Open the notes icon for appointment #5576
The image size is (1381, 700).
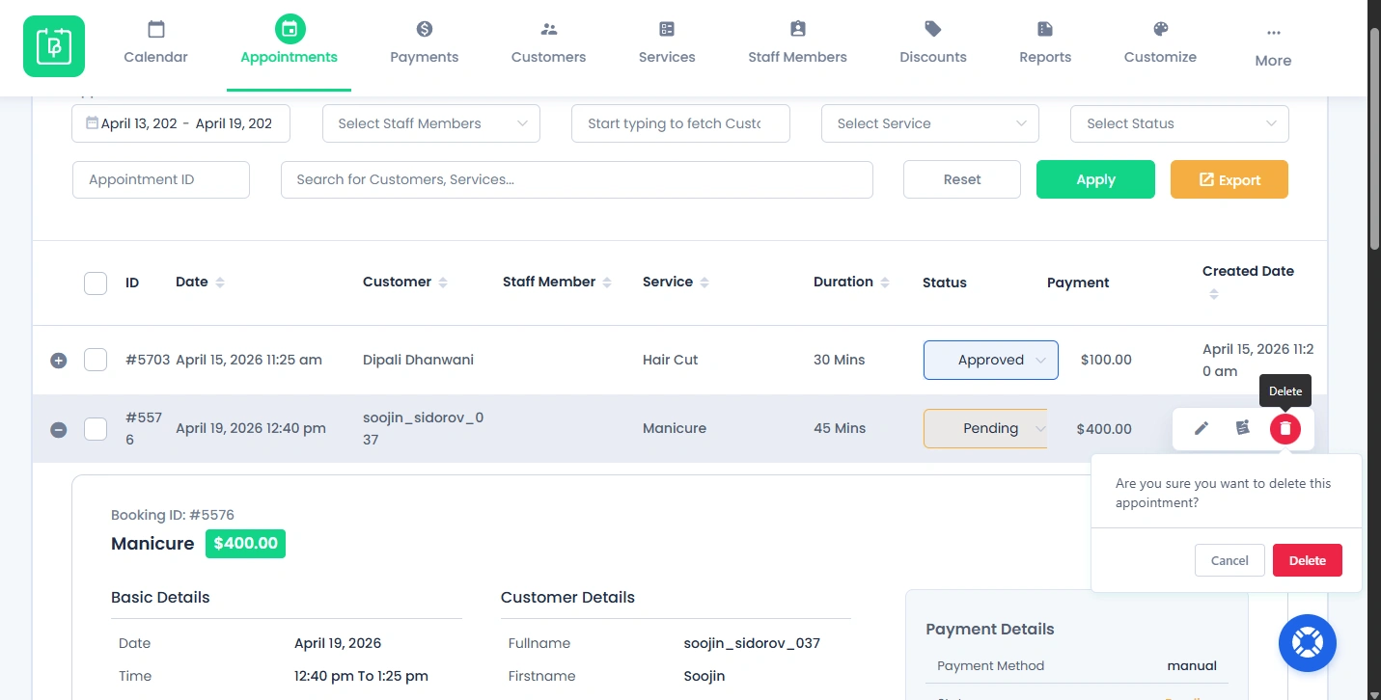[1243, 428]
